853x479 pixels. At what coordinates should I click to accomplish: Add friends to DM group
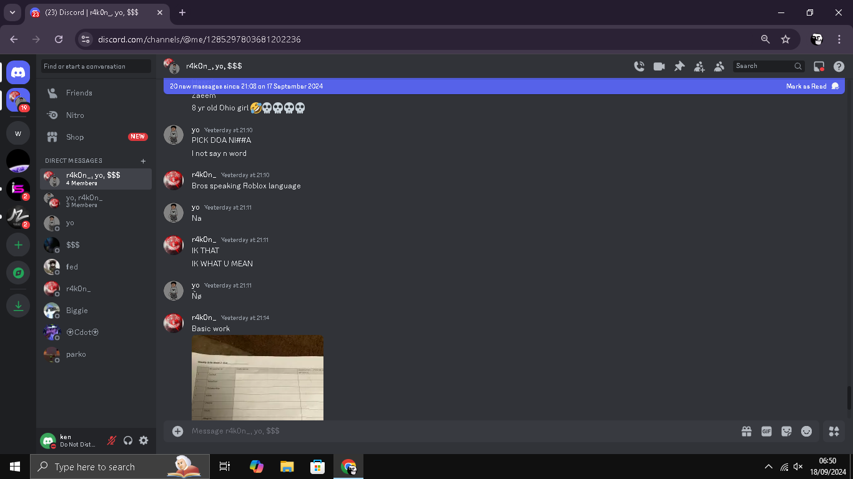699,66
